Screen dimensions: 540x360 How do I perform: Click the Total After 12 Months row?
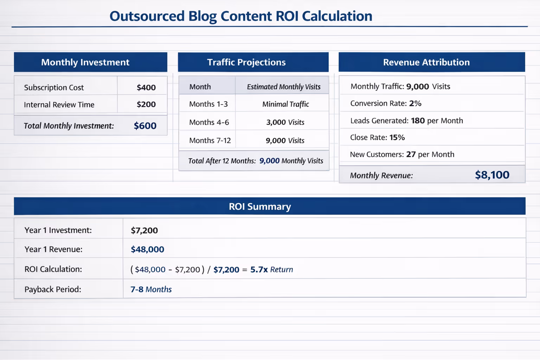[254, 161]
